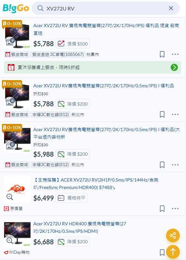Open Acer XV272U RV HDR400 listing title
This screenshot has height=260, width=186.
[x=80, y=227]
